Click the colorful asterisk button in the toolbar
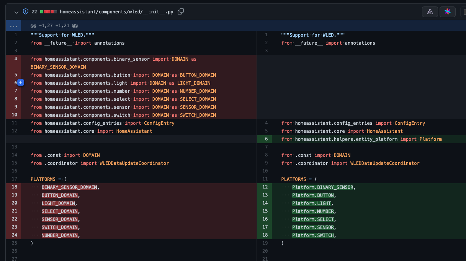This screenshot has width=466, height=261. (x=448, y=11)
